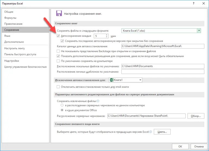Click the purple floppy disk save icon

[x=59, y=13]
